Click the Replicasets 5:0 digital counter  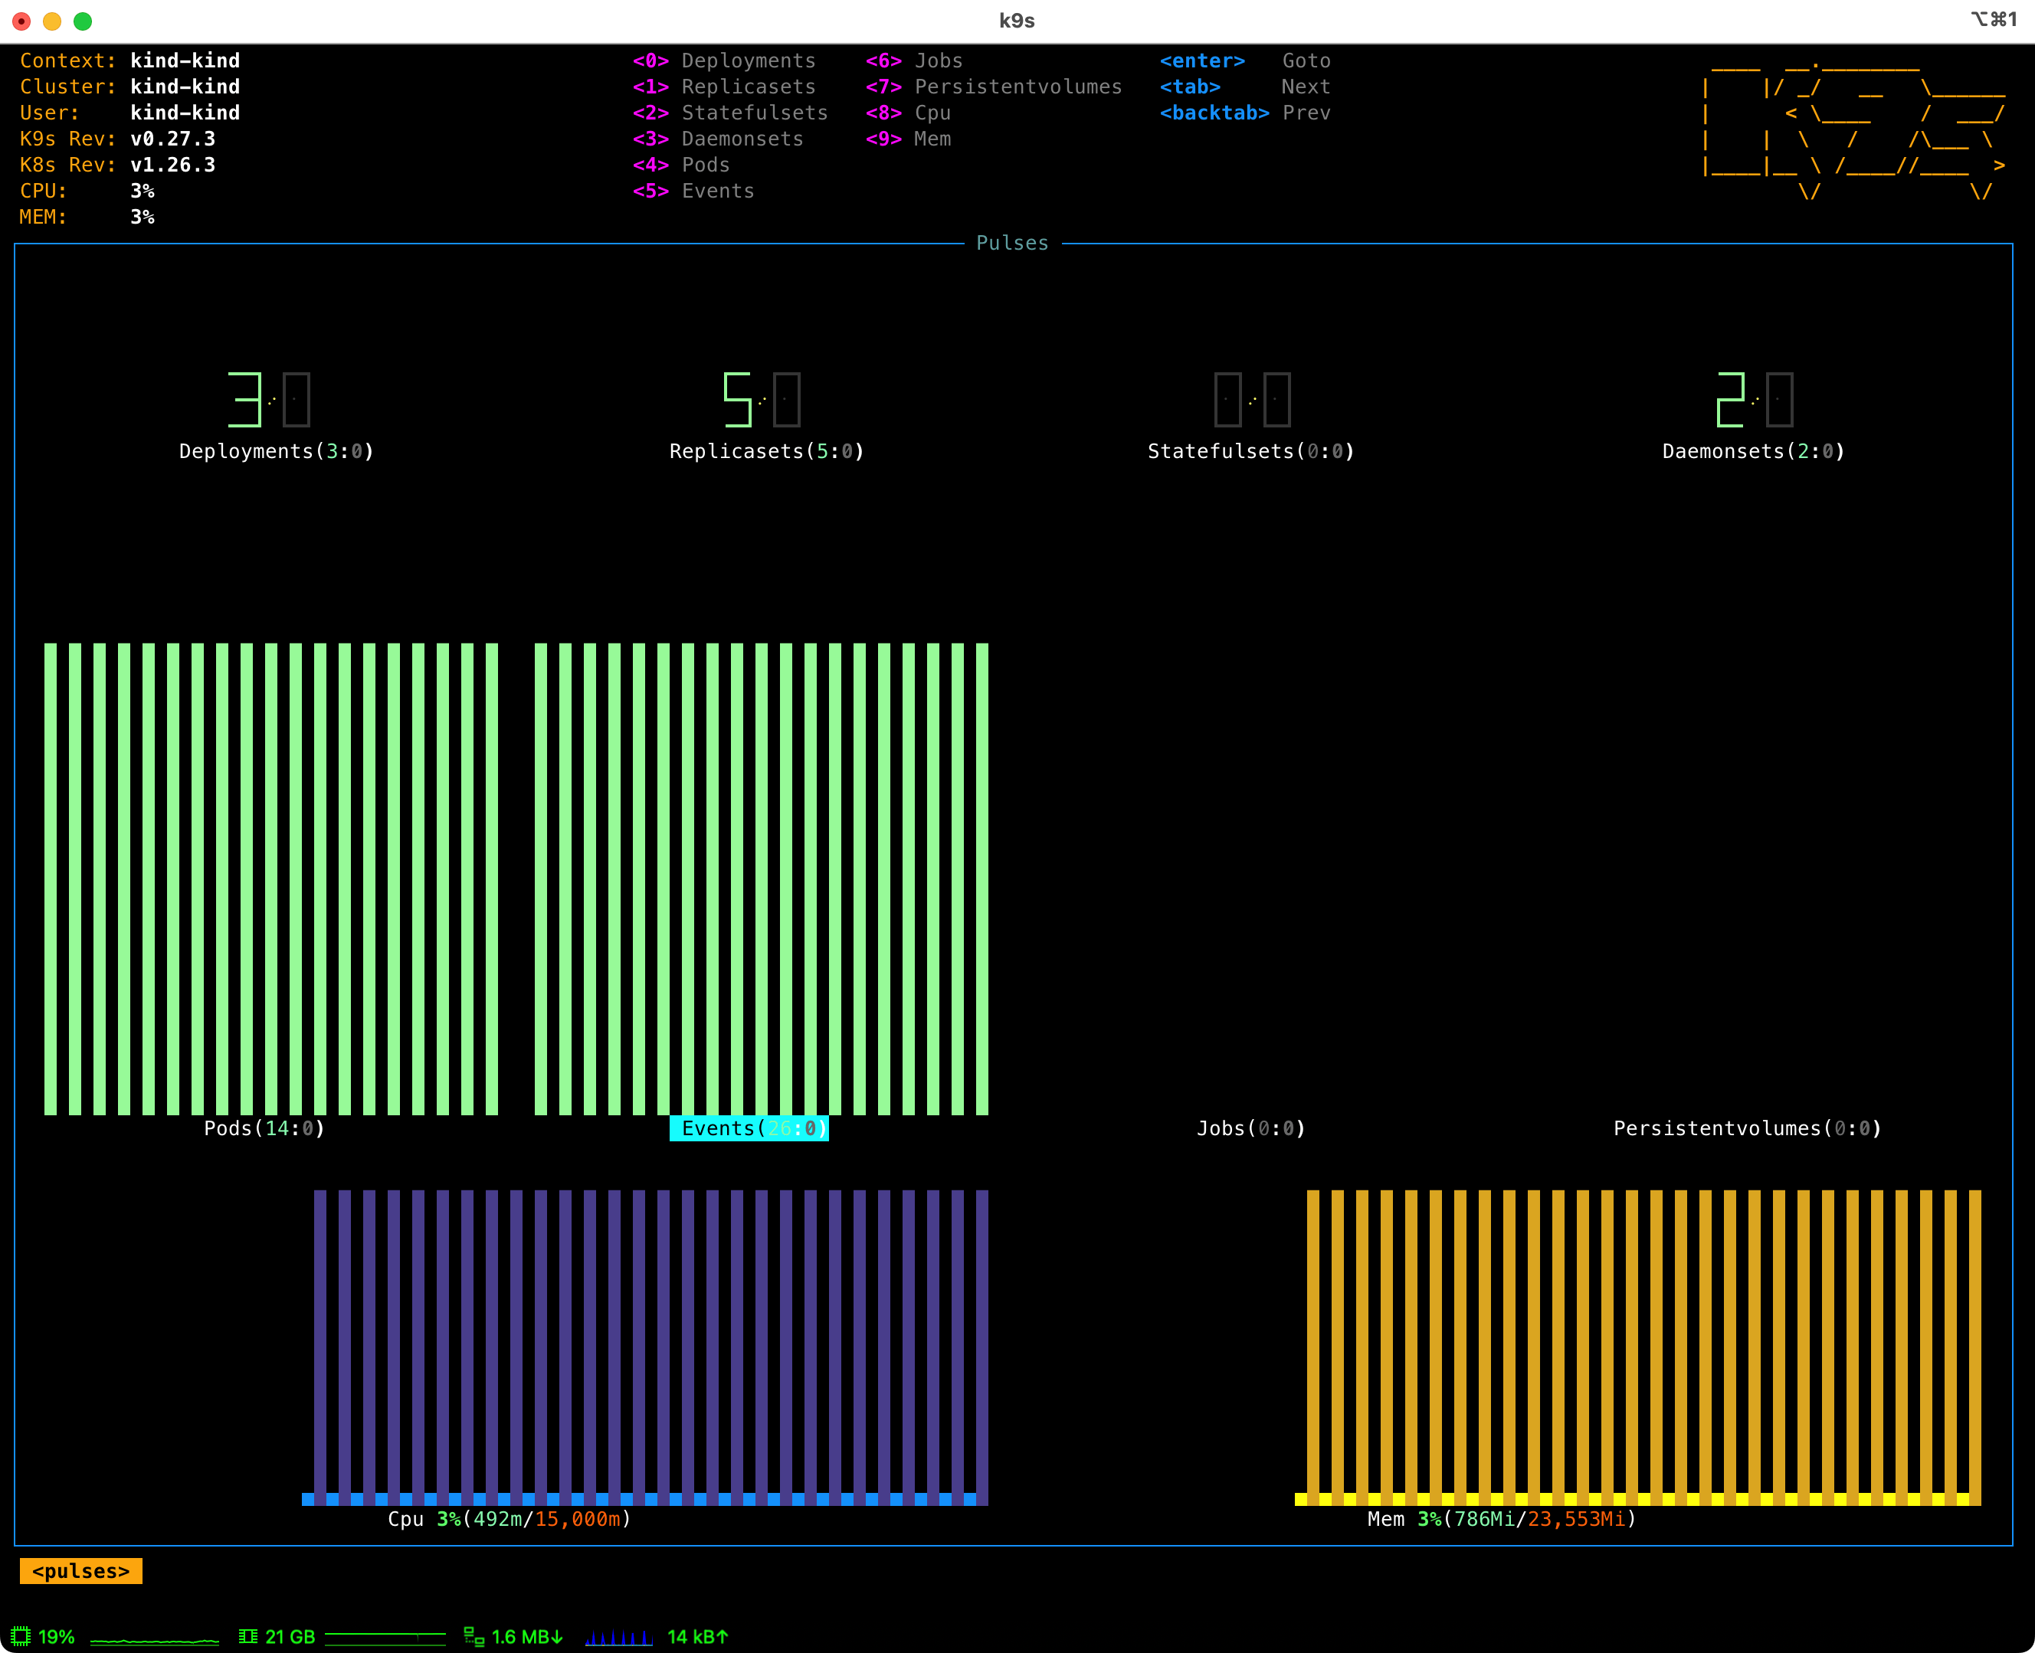(x=762, y=399)
